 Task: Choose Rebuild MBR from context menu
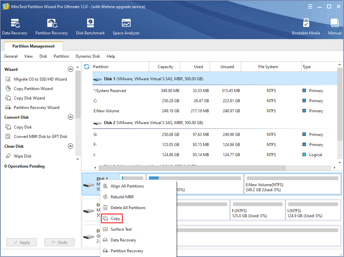pos(138,197)
